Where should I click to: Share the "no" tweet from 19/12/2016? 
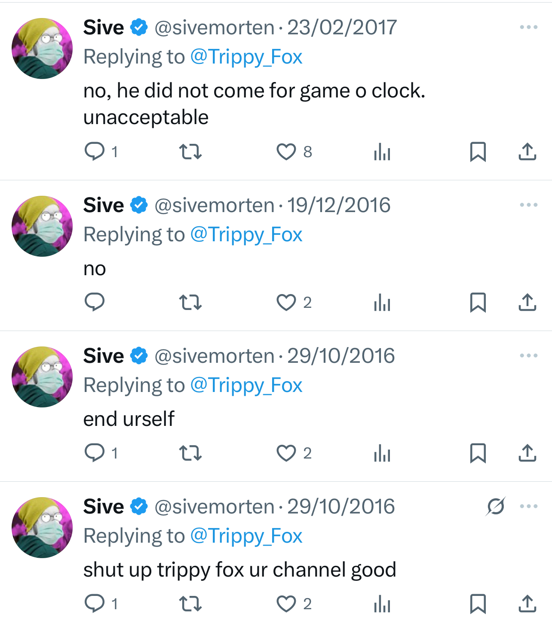pos(527,303)
